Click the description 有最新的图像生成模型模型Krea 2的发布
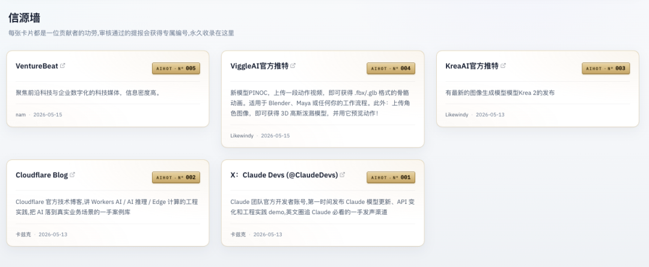The height and width of the screenshot is (267, 649). click(x=500, y=93)
